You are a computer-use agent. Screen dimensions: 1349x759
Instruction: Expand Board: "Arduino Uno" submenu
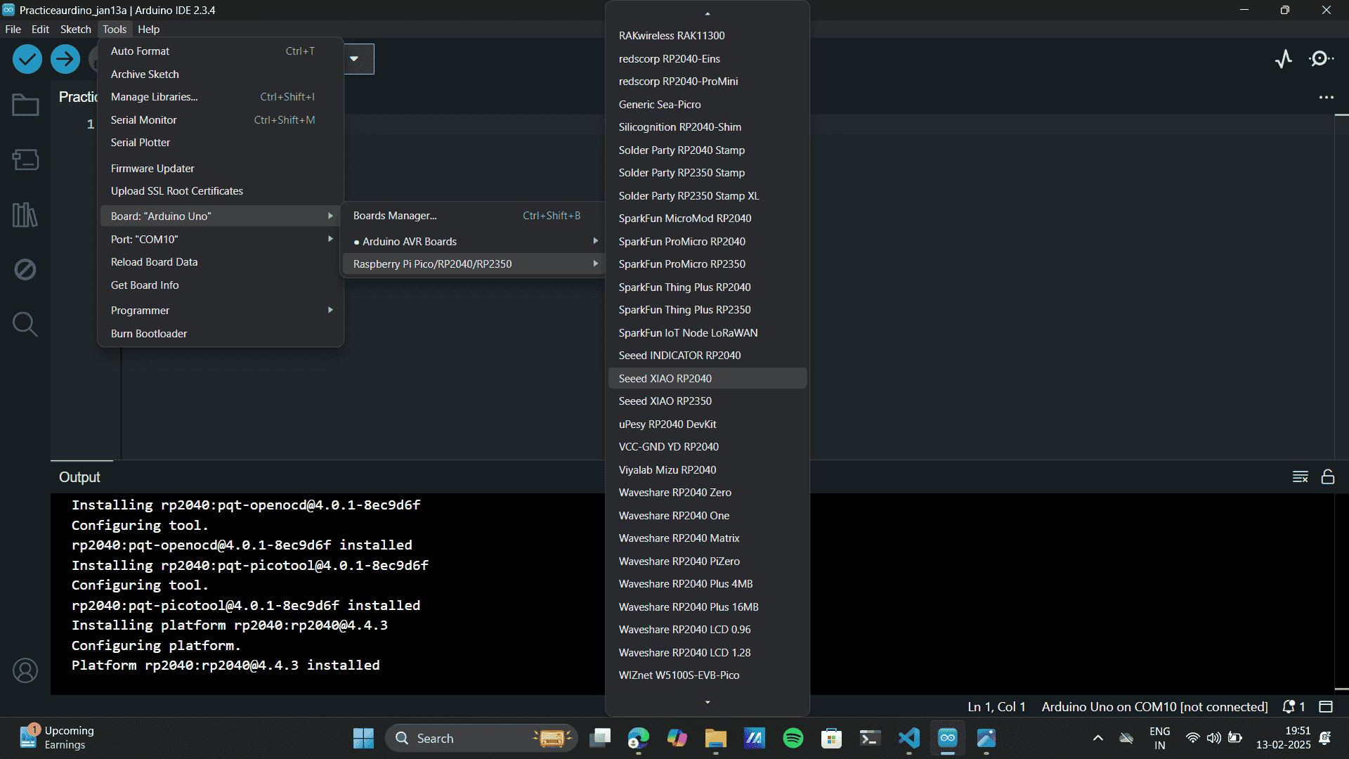(x=221, y=216)
